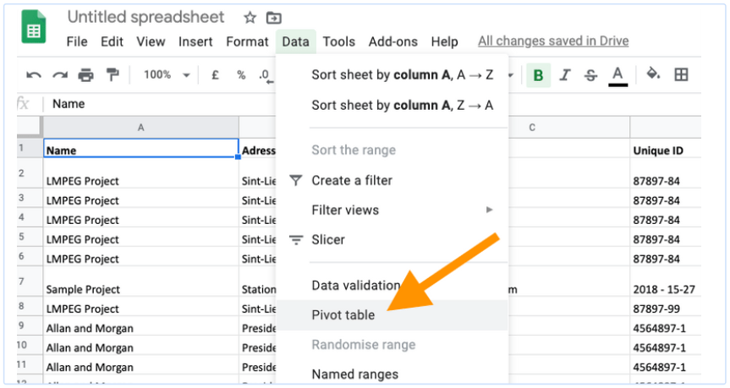Open the cell borders tool
The width and height of the screenshot is (730, 388).
pos(681,74)
